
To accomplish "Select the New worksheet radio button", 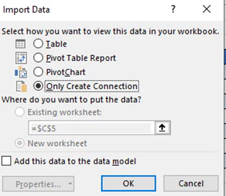I will [20, 143].
